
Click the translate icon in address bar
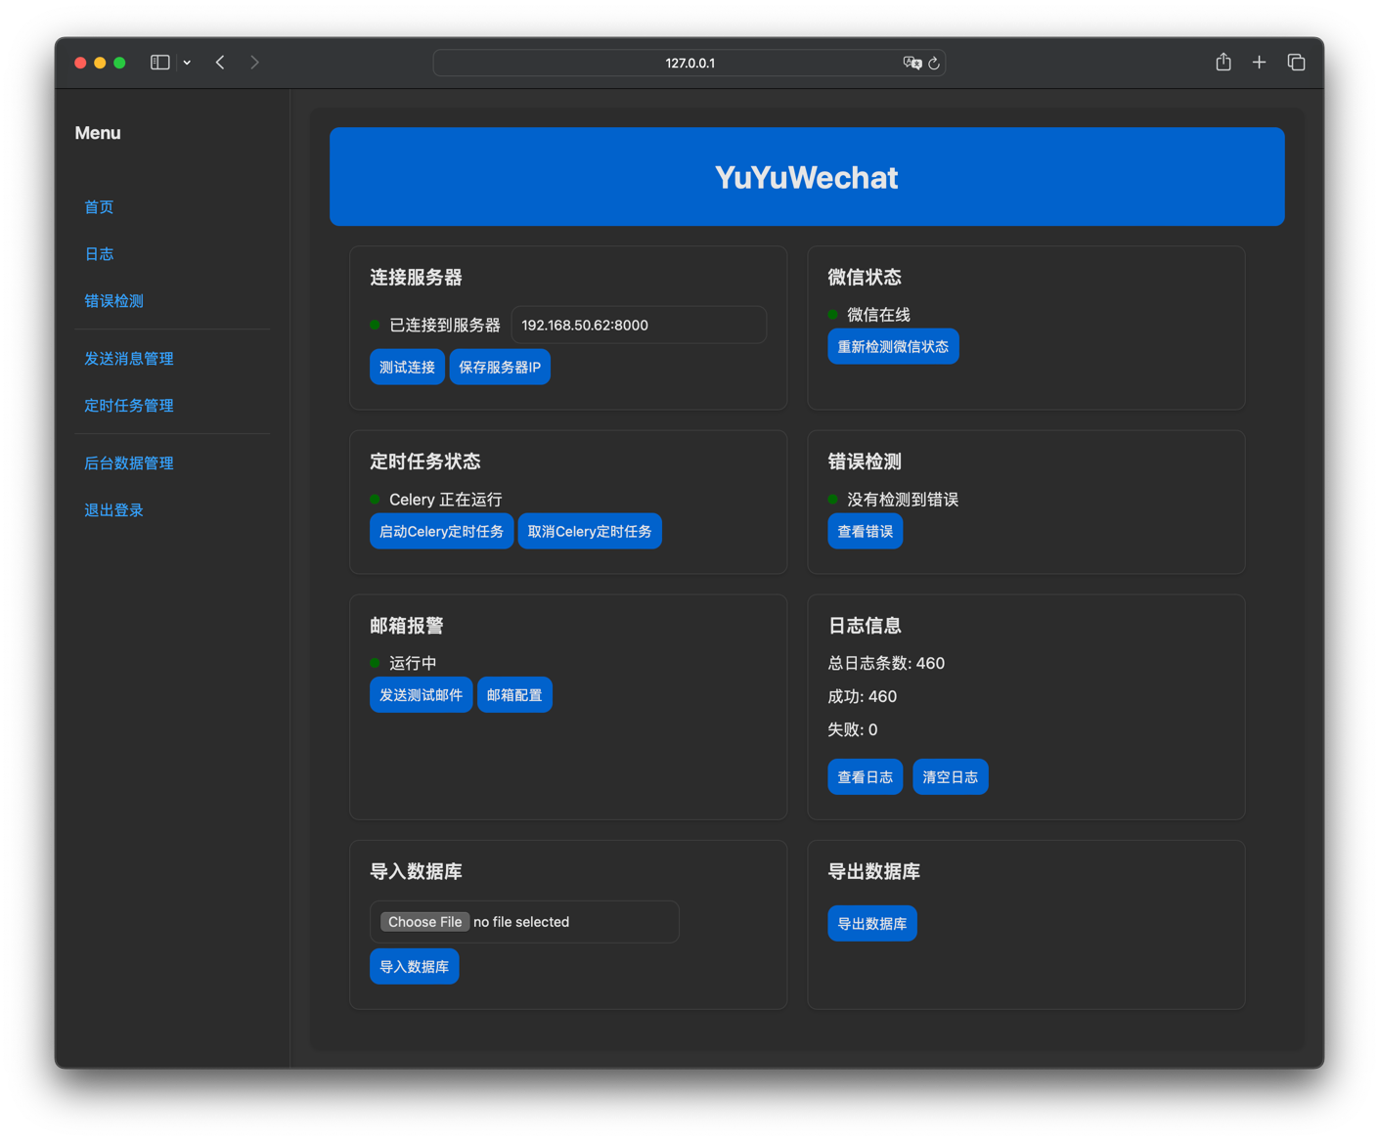pos(912,63)
